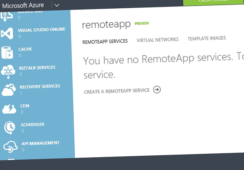Select the API Management label
Screen dimensions: 244x170
tap(40, 143)
